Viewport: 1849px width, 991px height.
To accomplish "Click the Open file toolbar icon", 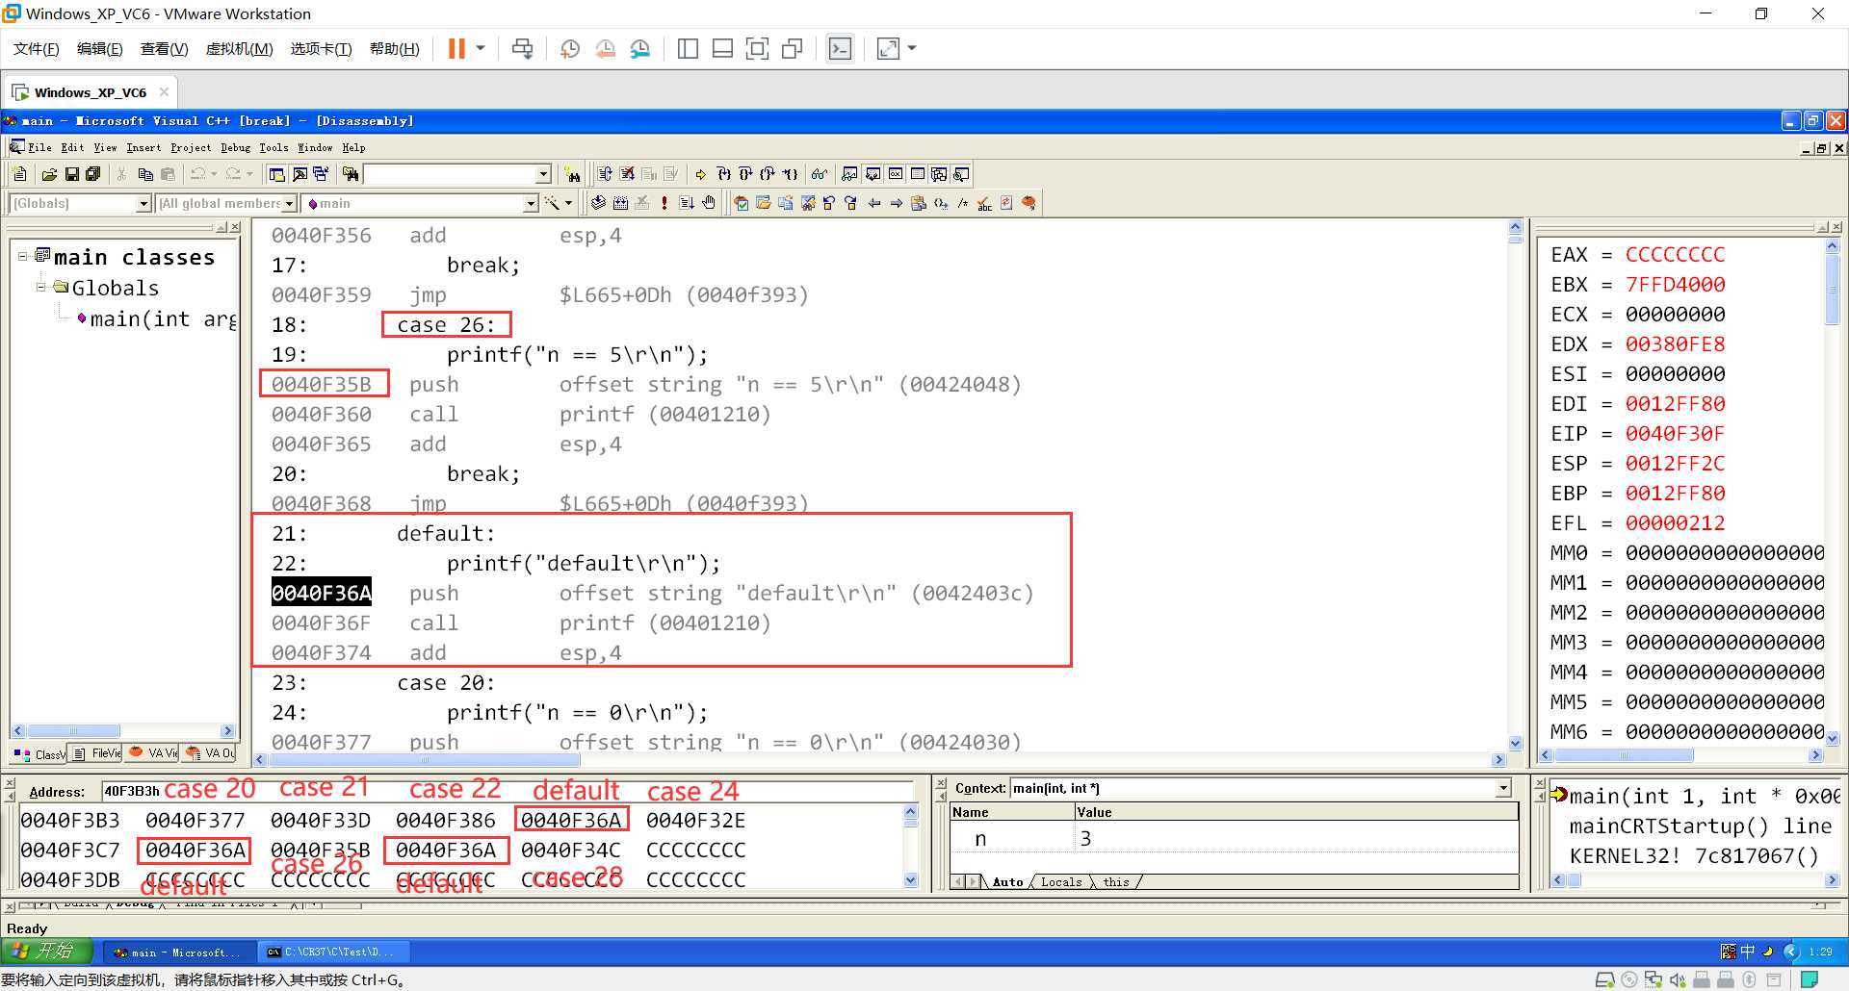I will 49,174.
